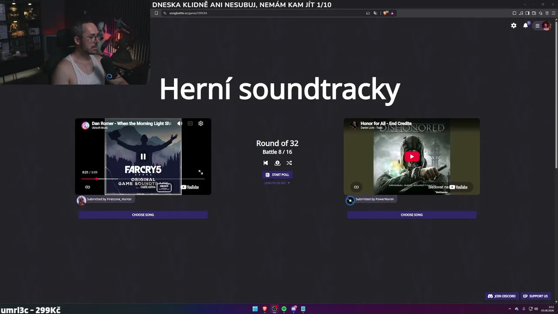
Task: Open Honor for All - End Credits title
Action: click(386, 123)
